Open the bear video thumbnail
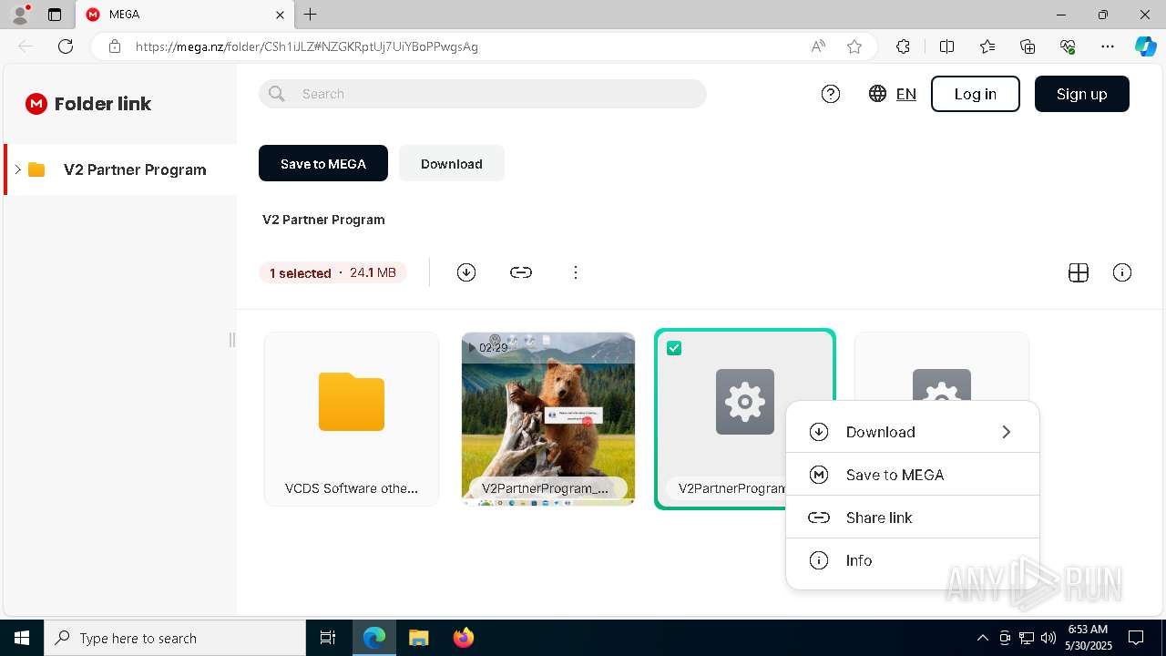The image size is (1166, 656). pos(548,419)
